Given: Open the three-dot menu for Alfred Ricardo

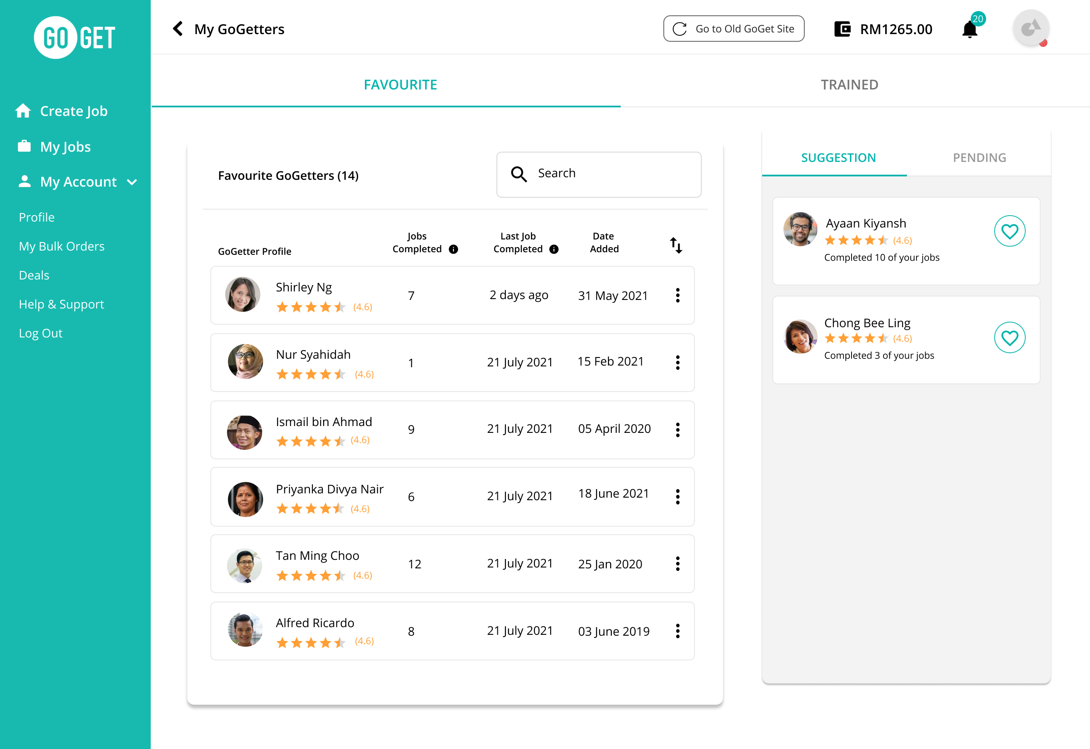Looking at the screenshot, I should click(x=678, y=631).
